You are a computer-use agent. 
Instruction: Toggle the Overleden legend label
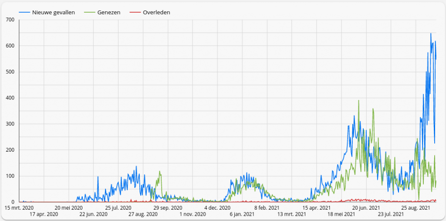[x=156, y=12]
